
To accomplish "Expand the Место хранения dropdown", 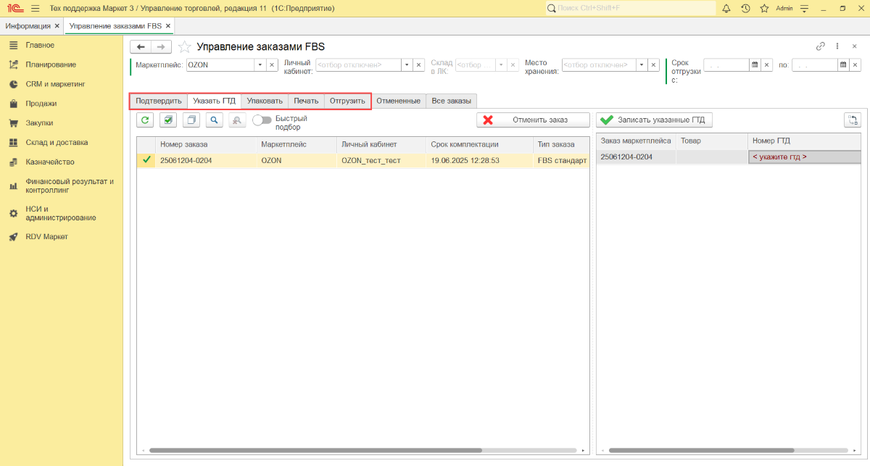I will pos(642,65).
